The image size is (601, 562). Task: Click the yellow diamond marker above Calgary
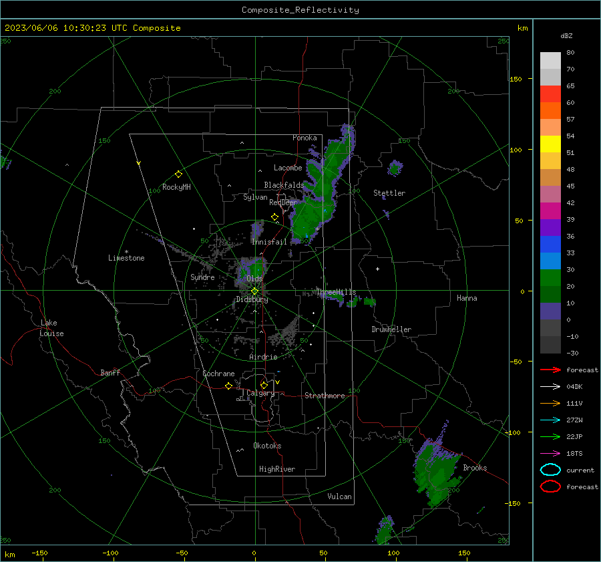tap(264, 385)
